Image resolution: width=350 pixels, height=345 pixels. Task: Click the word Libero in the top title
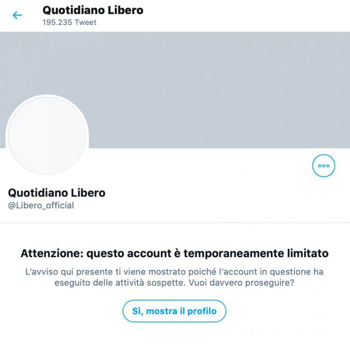click(x=125, y=10)
